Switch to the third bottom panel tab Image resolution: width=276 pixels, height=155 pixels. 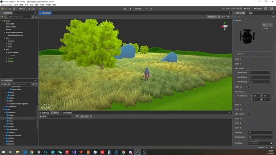click(66, 113)
